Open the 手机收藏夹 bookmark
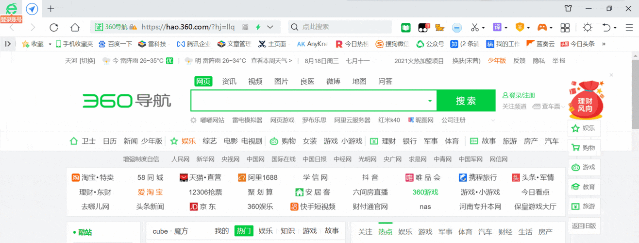Image resolution: width=639 pixels, height=243 pixels. point(74,44)
